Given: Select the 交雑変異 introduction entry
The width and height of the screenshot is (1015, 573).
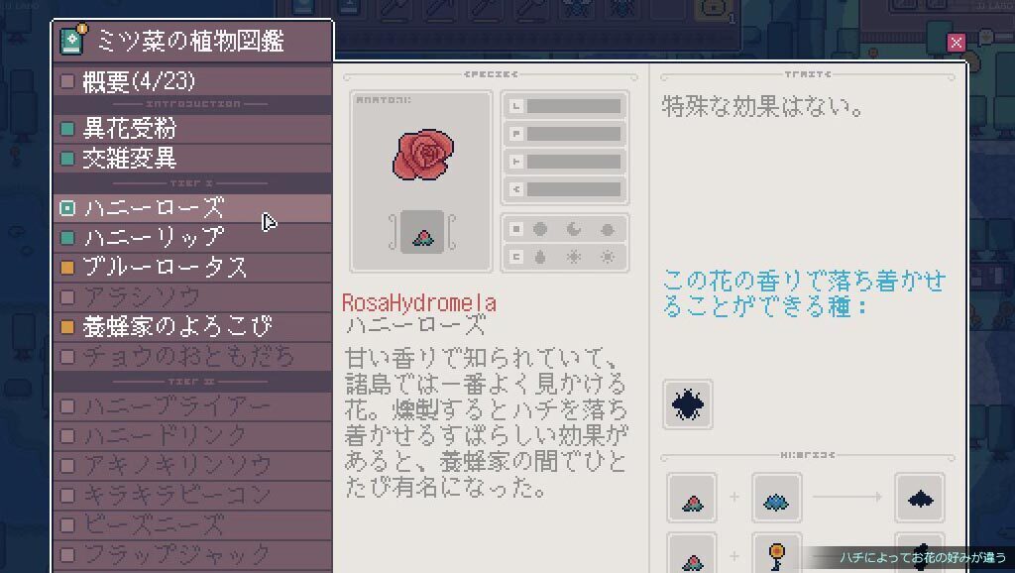Looking at the screenshot, I should coord(193,159).
